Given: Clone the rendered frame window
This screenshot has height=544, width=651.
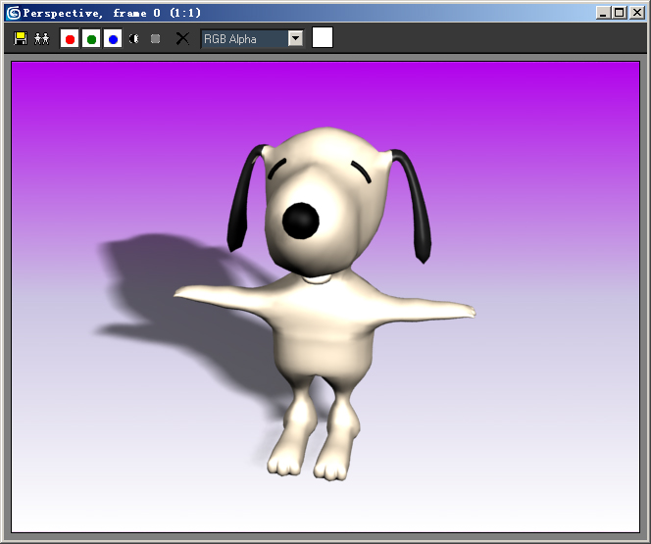Looking at the screenshot, I should (x=41, y=38).
